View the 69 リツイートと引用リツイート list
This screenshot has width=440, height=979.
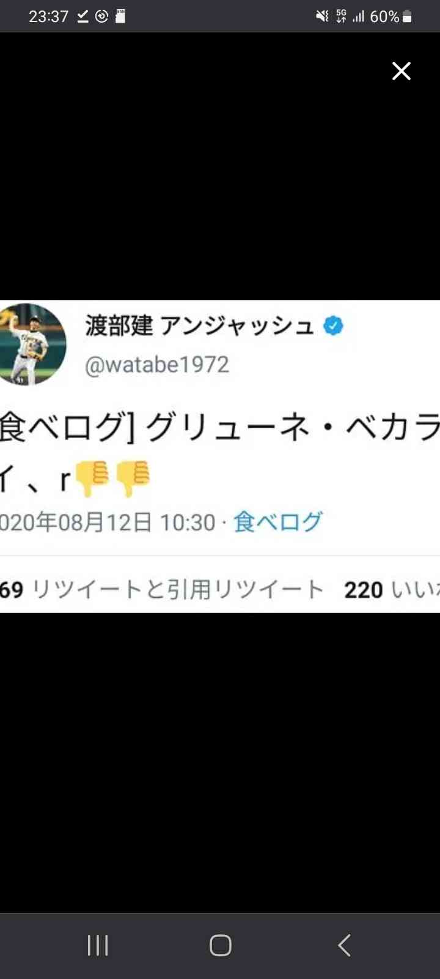tap(162, 589)
